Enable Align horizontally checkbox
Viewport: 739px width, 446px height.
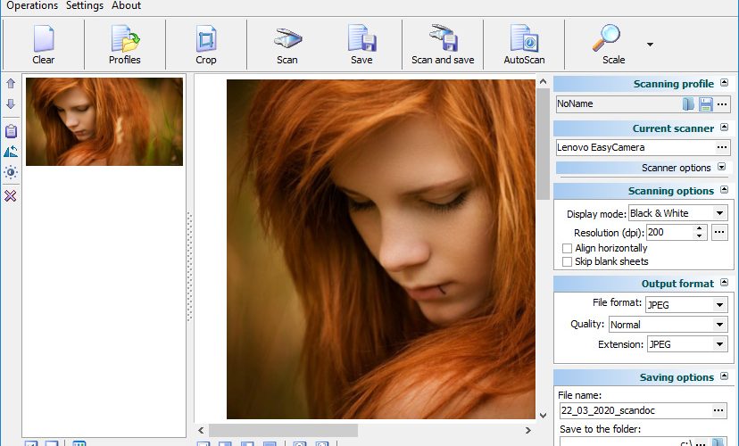567,248
